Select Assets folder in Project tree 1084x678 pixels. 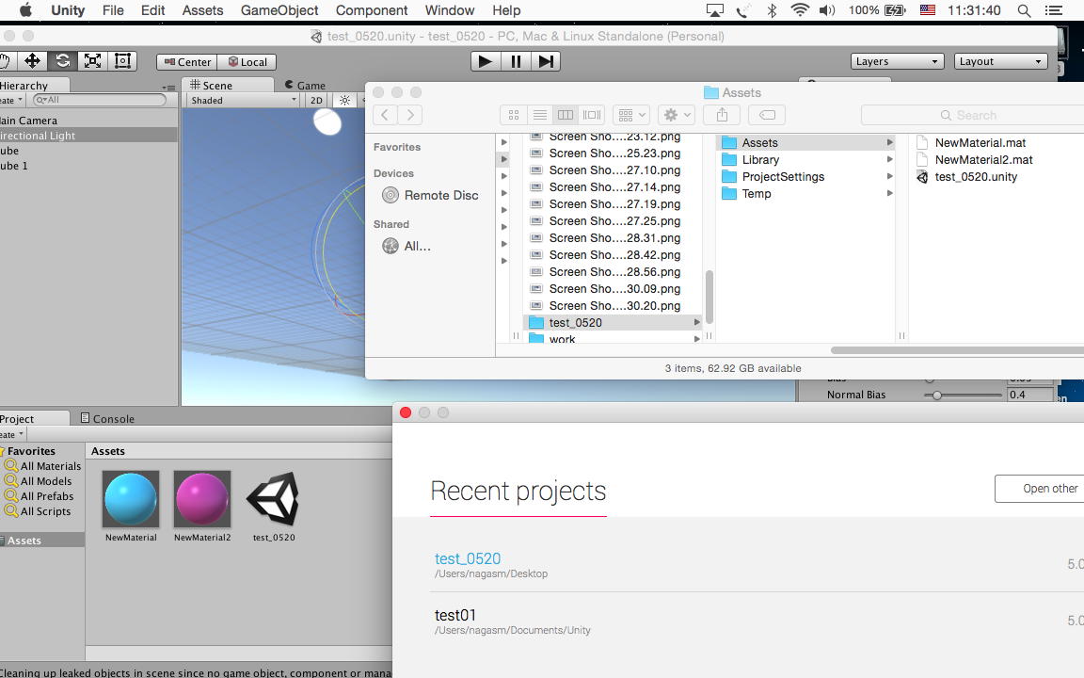click(x=41, y=541)
